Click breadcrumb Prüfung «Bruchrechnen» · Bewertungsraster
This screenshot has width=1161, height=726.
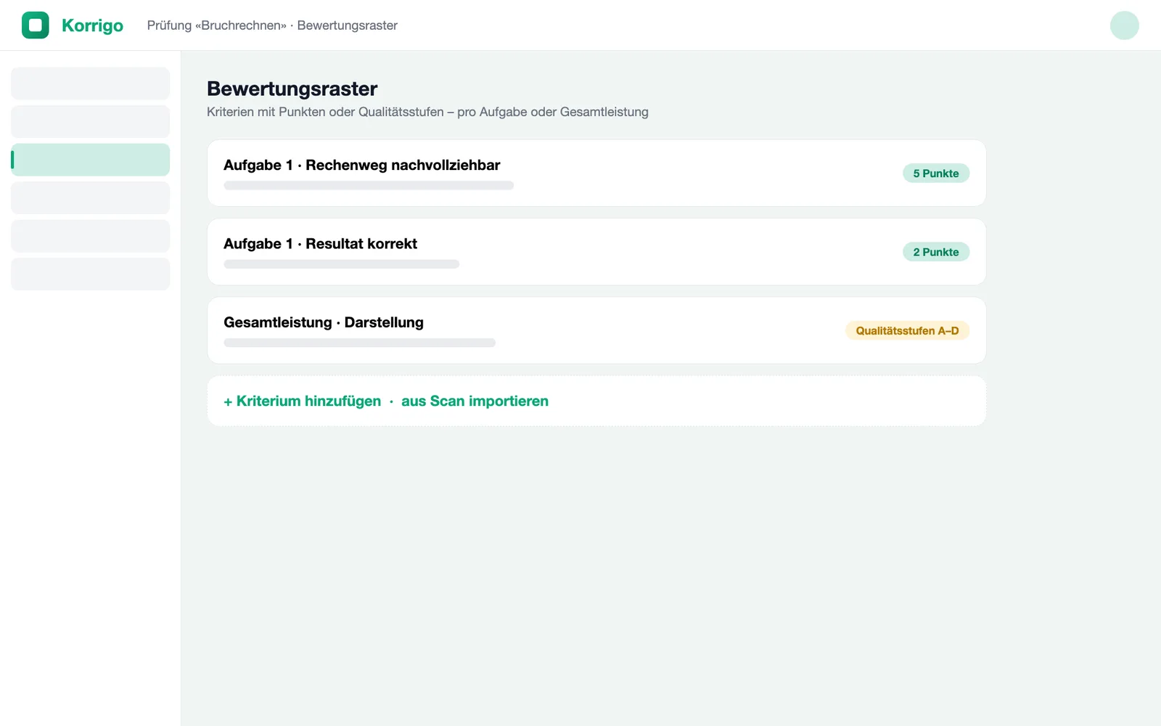[x=272, y=25]
